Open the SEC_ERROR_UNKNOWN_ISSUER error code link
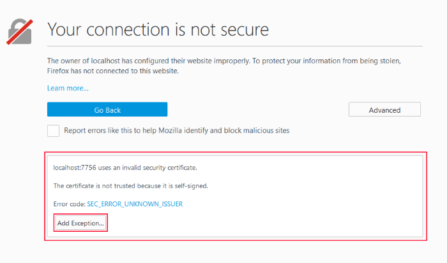This screenshot has height=263, width=447. point(135,204)
